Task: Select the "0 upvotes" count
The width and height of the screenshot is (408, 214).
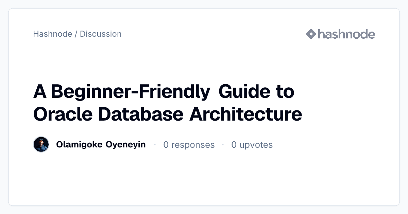Action: [252, 145]
